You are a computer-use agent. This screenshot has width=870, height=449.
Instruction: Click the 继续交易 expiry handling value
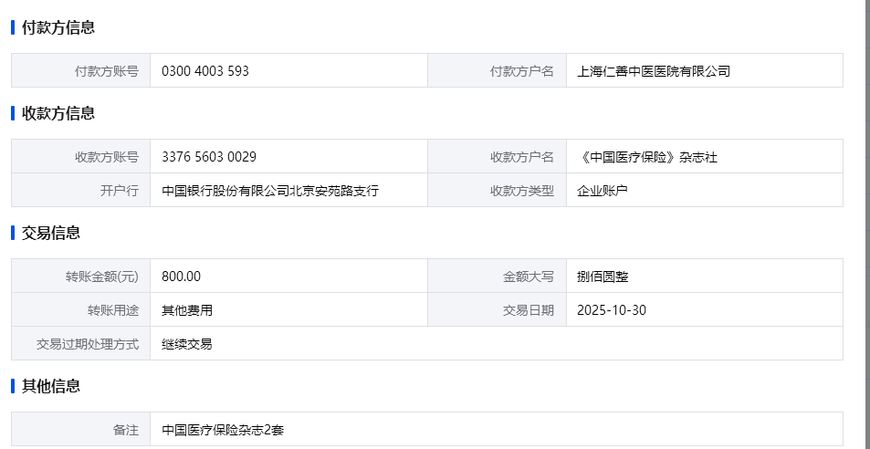(x=187, y=344)
